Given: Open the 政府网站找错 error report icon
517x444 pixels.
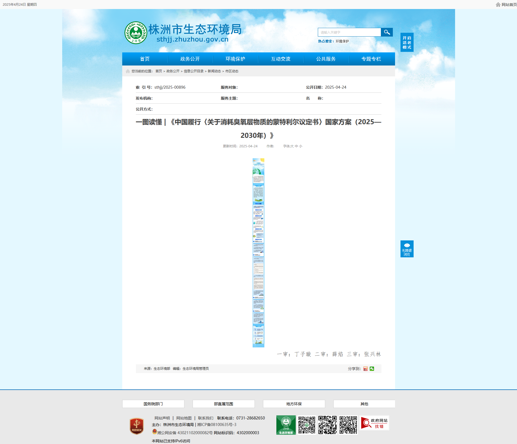Looking at the screenshot, I should (x=374, y=423).
